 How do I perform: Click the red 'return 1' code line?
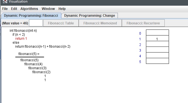pos(21,39)
